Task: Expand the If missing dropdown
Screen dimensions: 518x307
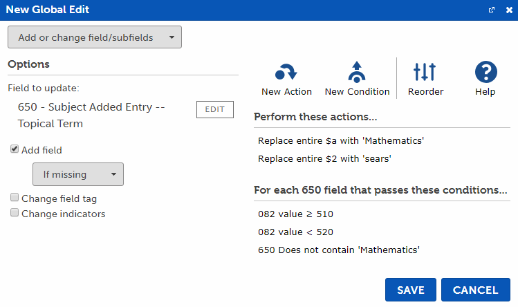Action: tap(78, 174)
